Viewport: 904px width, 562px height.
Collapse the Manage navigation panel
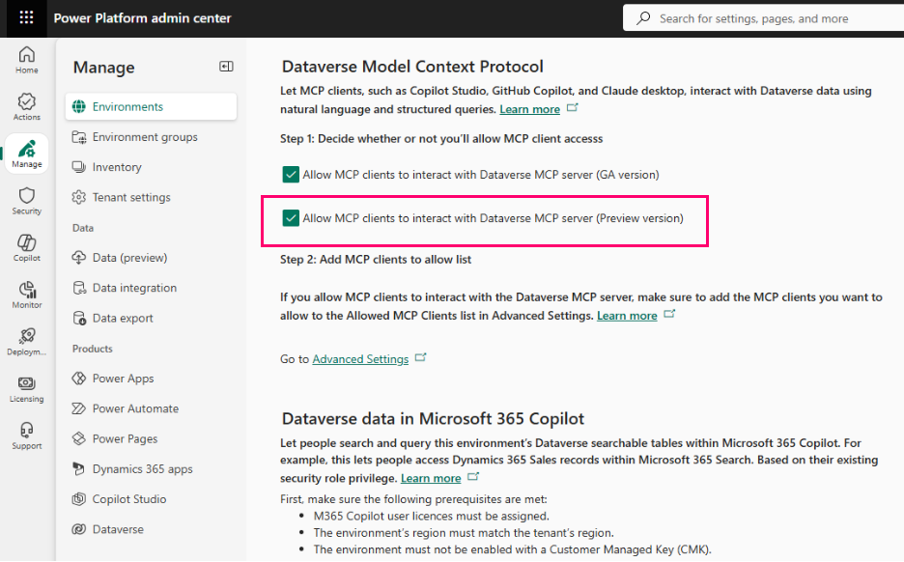[x=226, y=67]
